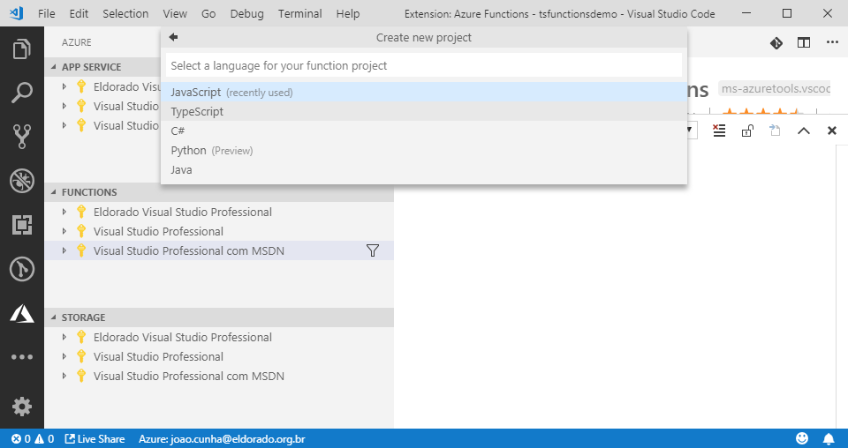Click the open changes diamond icon

click(x=776, y=42)
